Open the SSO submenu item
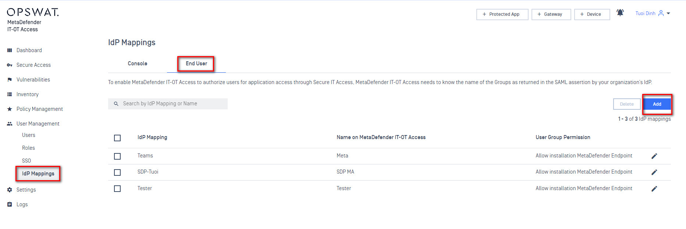The width and height of the screenshot is (686, 229). (26, 161)
